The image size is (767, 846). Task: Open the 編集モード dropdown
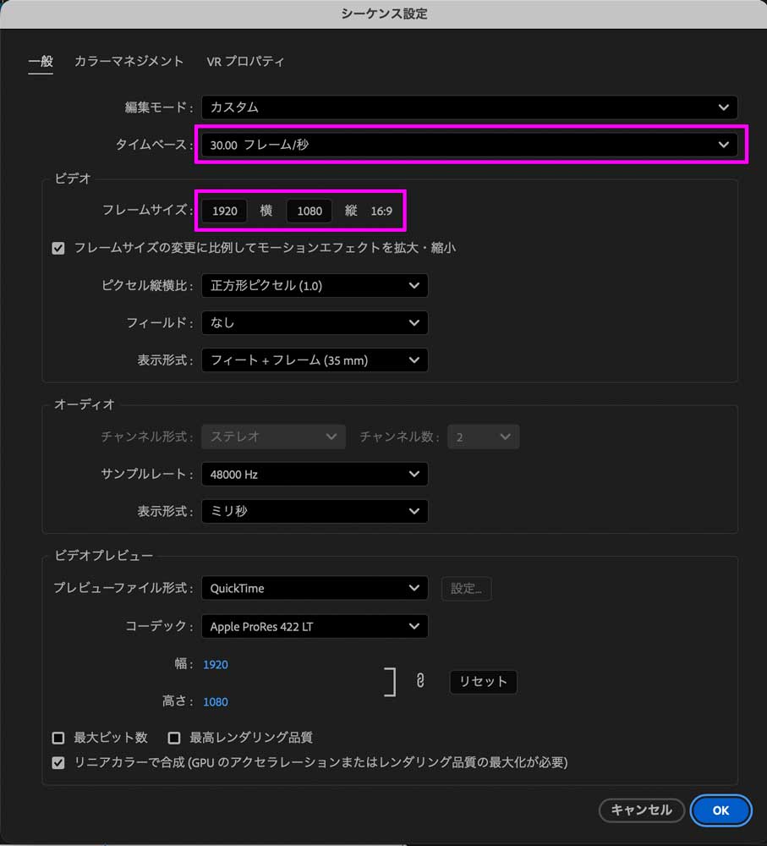469,107
